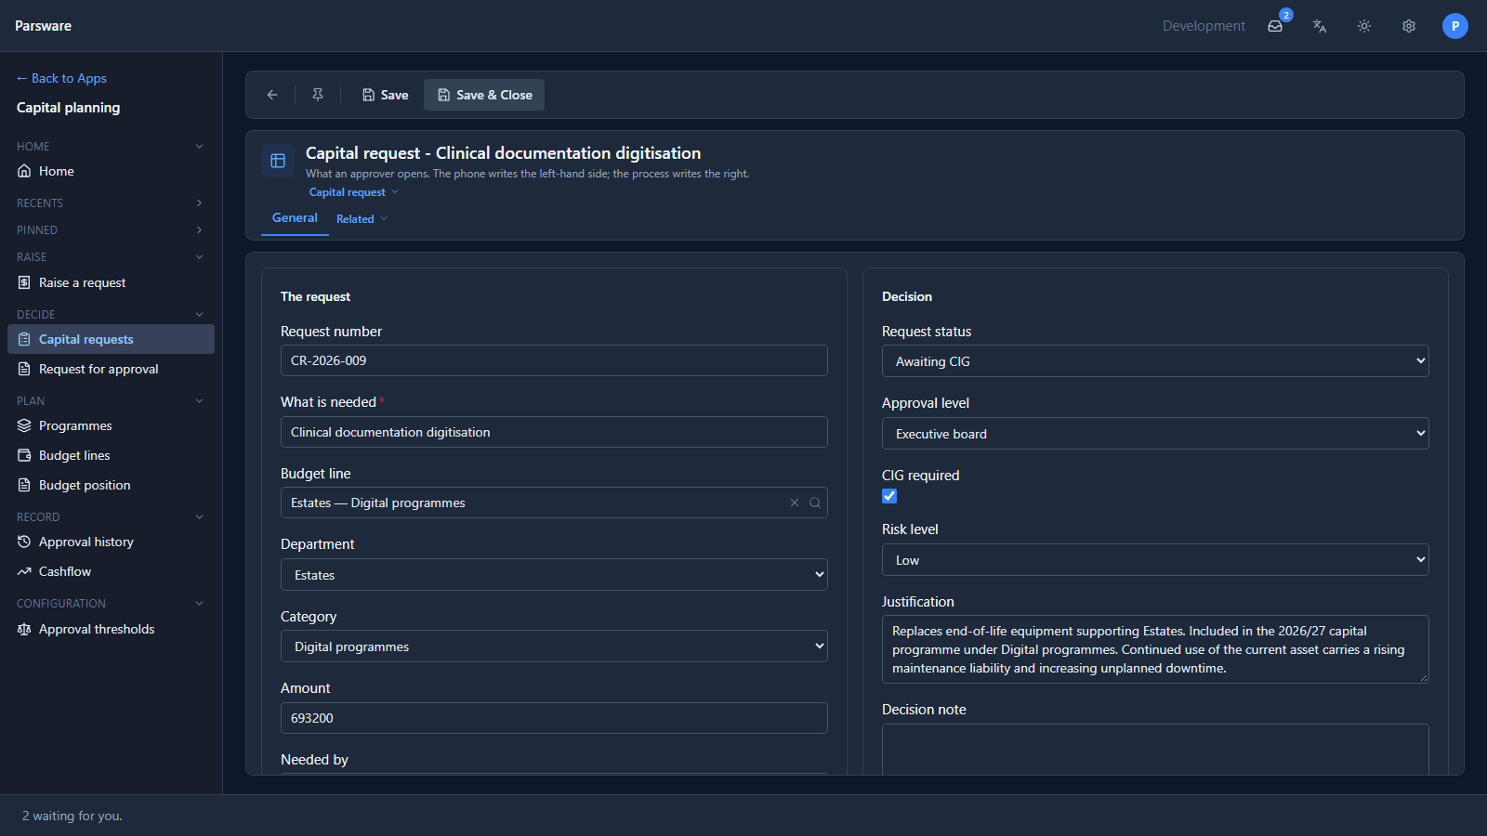Click the Request number field
The width and height of the screenshot is (1487, 836).
pyautogui.click(x=554, y=360)
